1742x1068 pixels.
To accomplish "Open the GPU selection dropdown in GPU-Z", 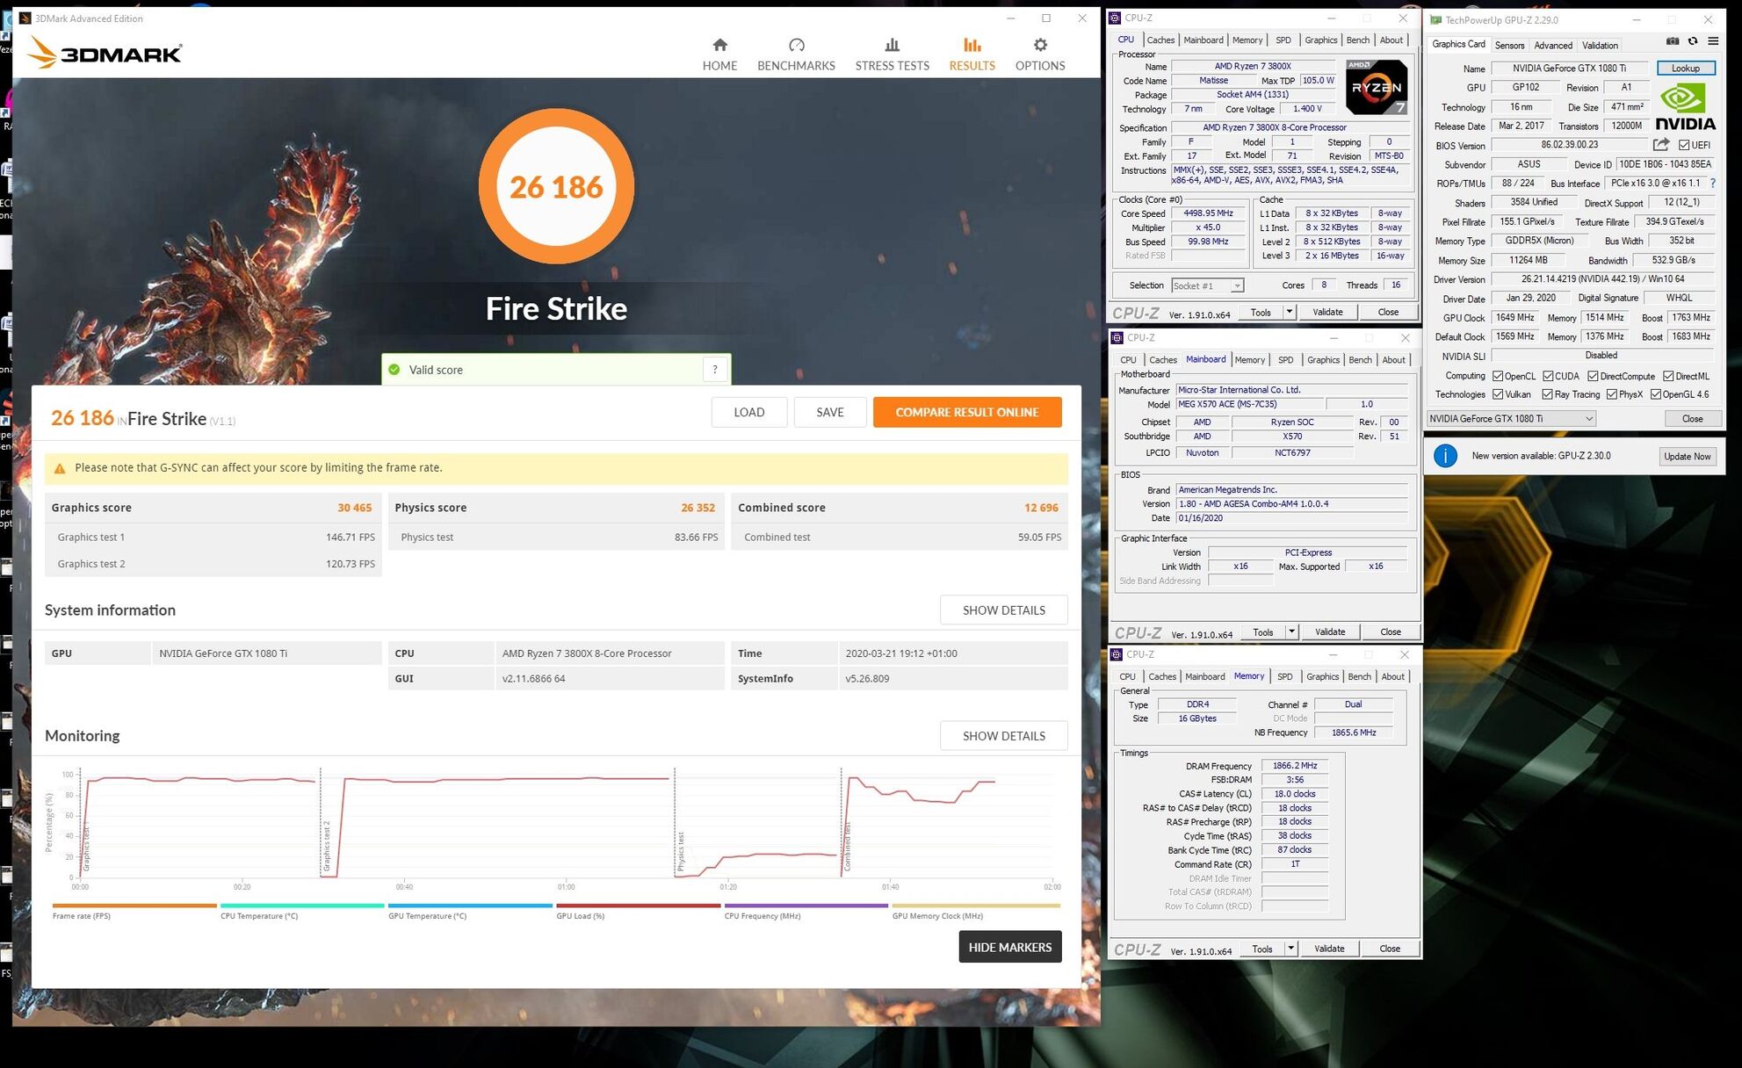I will coord(1511,419).
